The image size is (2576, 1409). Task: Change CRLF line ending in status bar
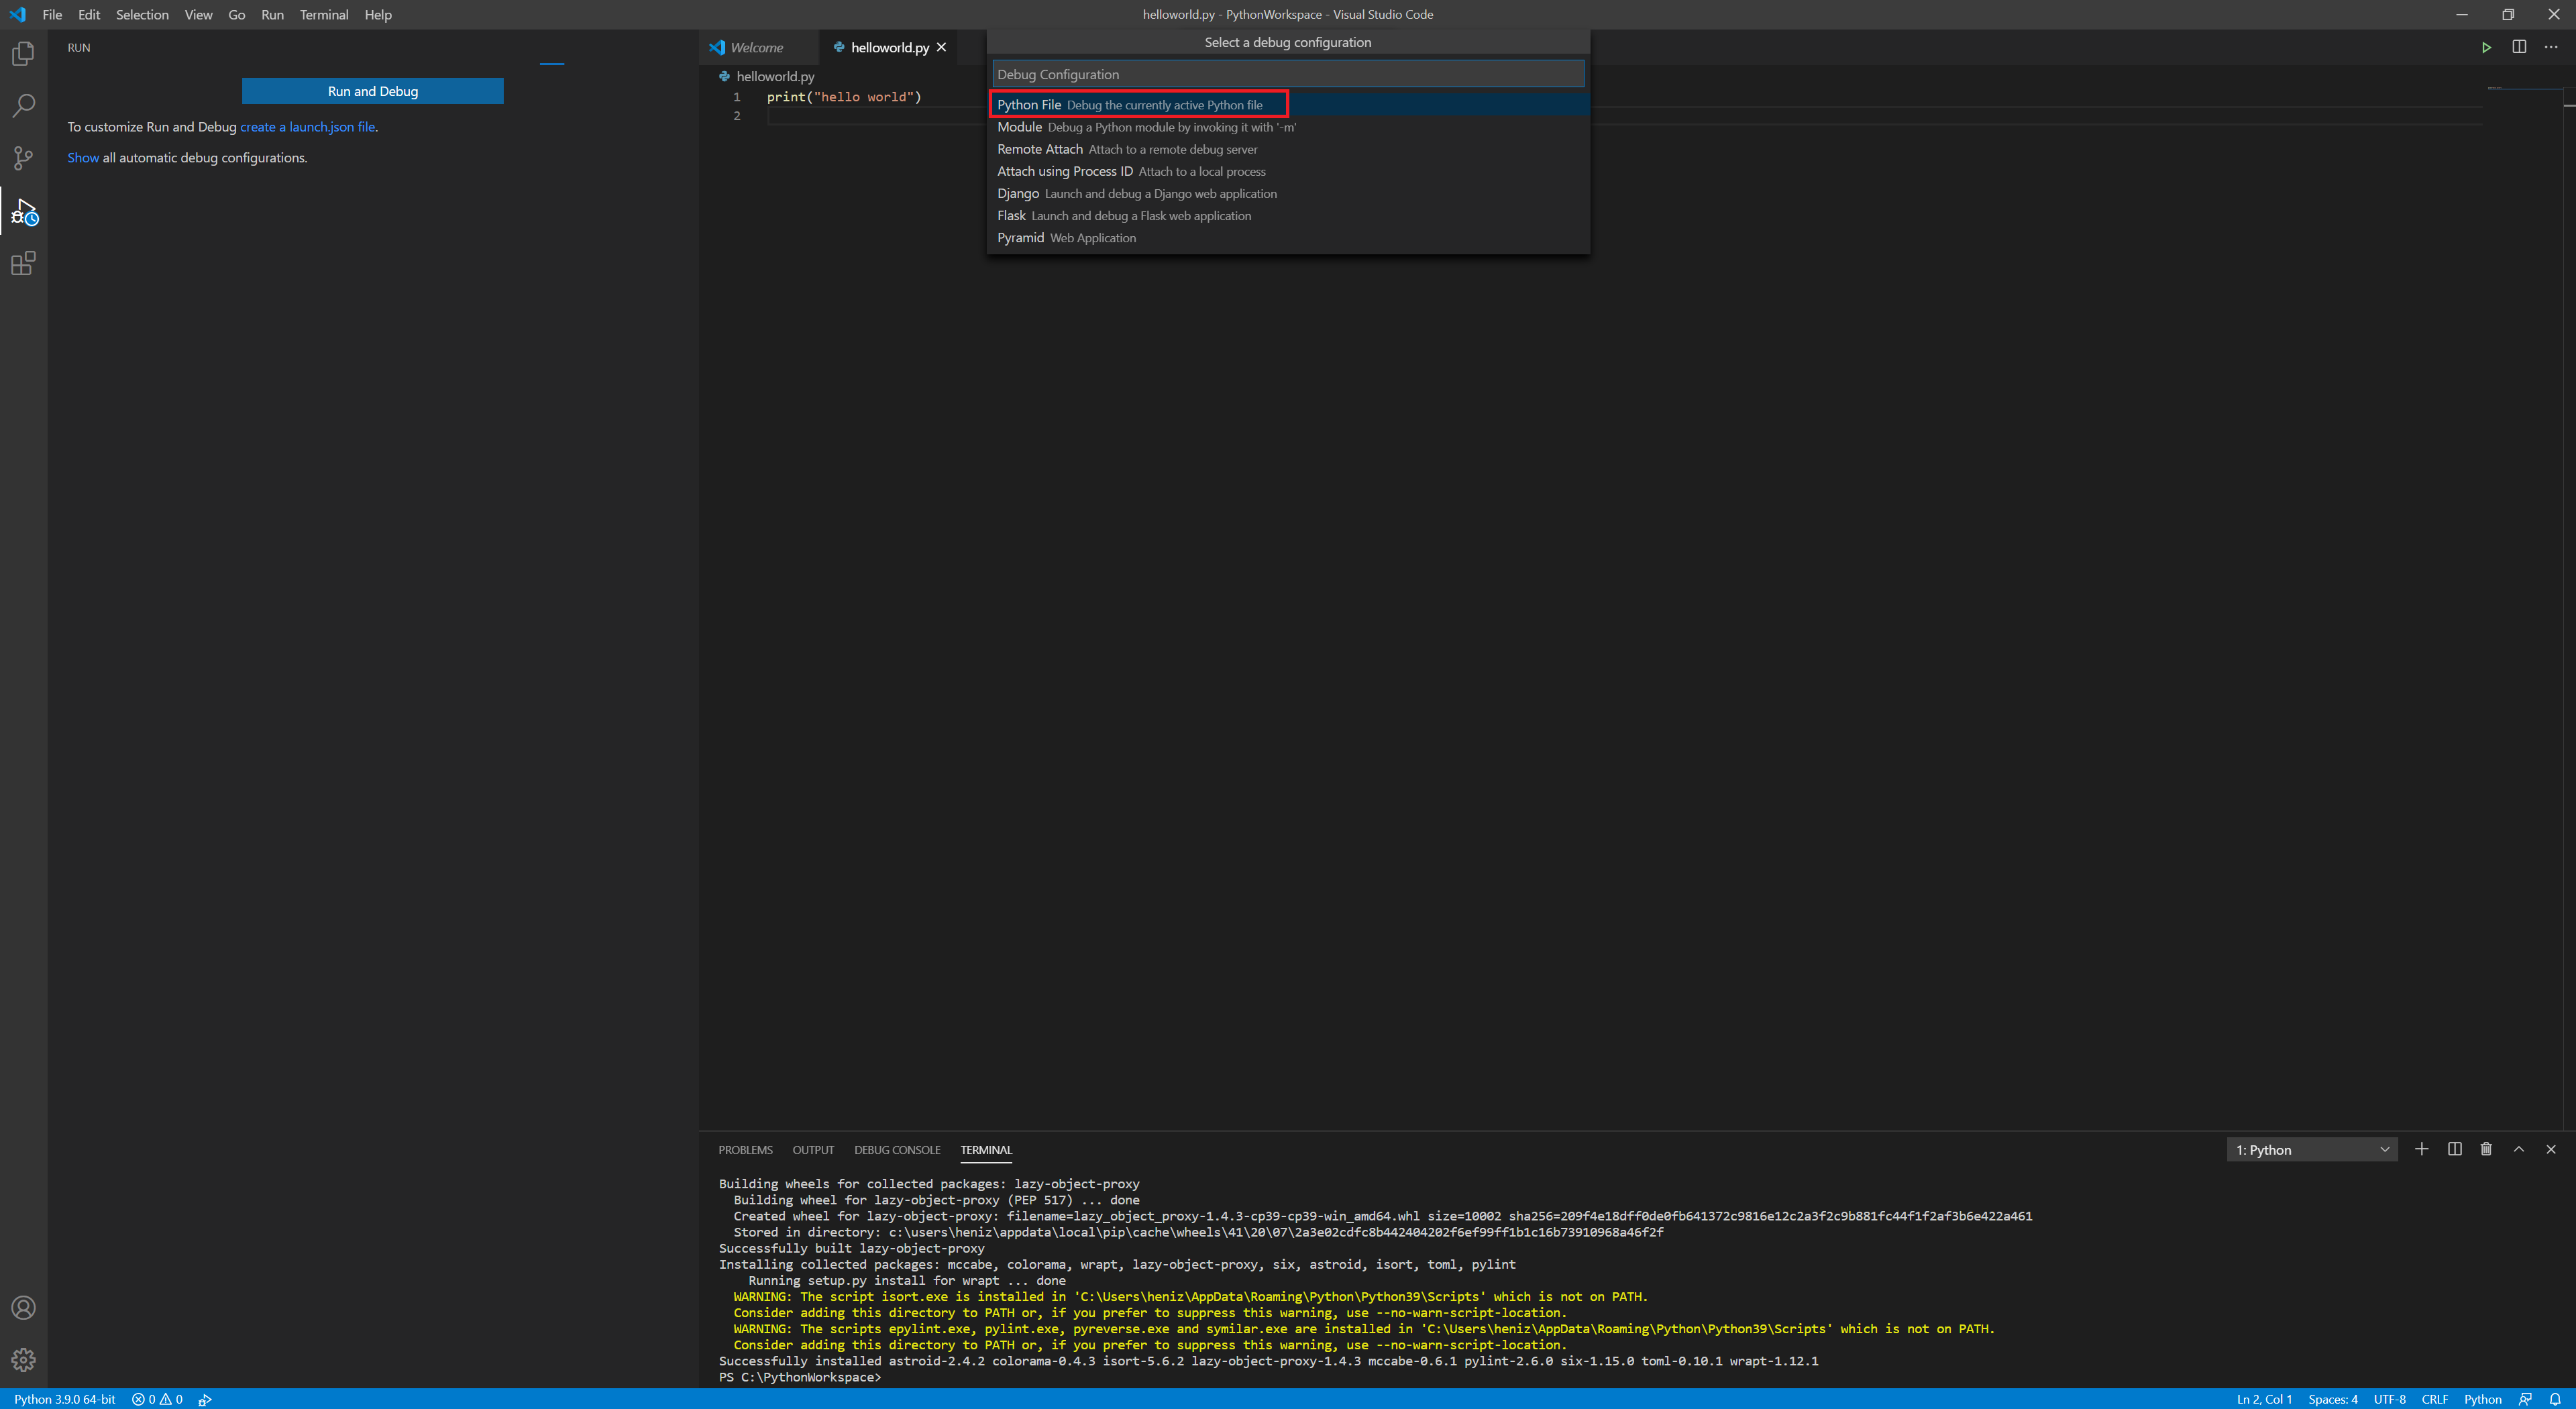pyautogui.click(x=2434, y=1399)
